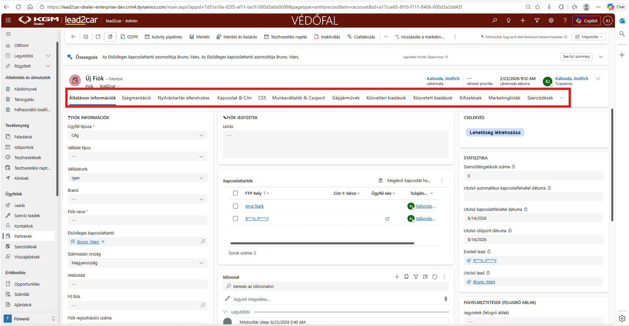Click the attachment paperclip in the note box
The image size is (629, 326).
[x=445, y=299]
